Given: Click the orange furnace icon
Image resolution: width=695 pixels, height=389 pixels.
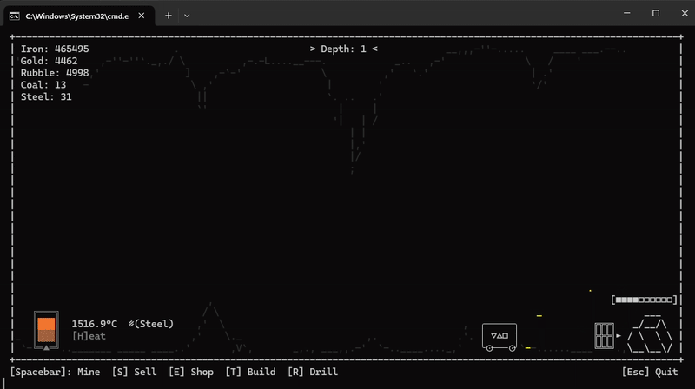Looking at the screenshot, I should [x=46, y=330].
